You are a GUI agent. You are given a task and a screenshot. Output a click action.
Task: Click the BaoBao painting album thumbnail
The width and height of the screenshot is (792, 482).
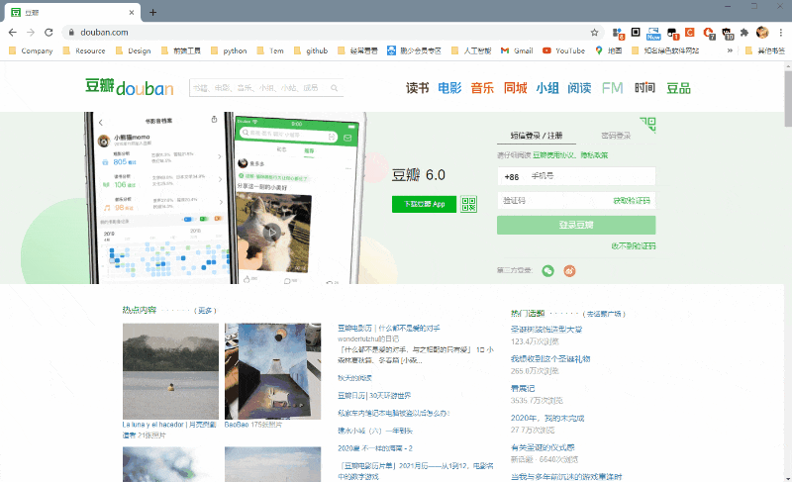(x=273, y=371)
